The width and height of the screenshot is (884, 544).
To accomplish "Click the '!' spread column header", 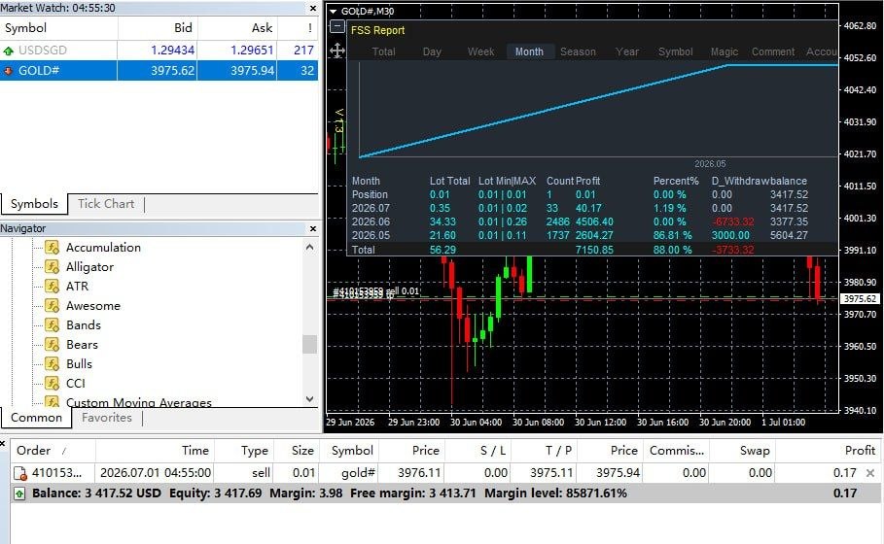I will coord(298,28).
